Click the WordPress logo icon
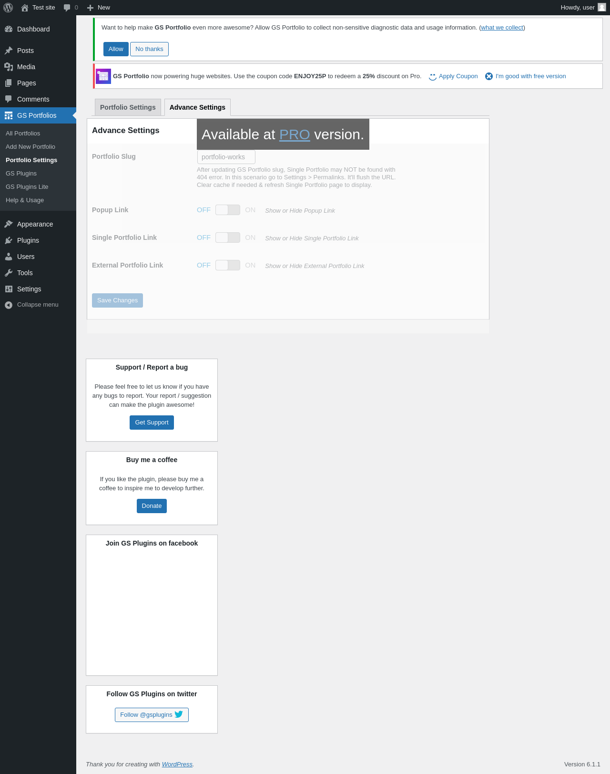The height and width of the screenshot is (774, 610). [8, 8]
